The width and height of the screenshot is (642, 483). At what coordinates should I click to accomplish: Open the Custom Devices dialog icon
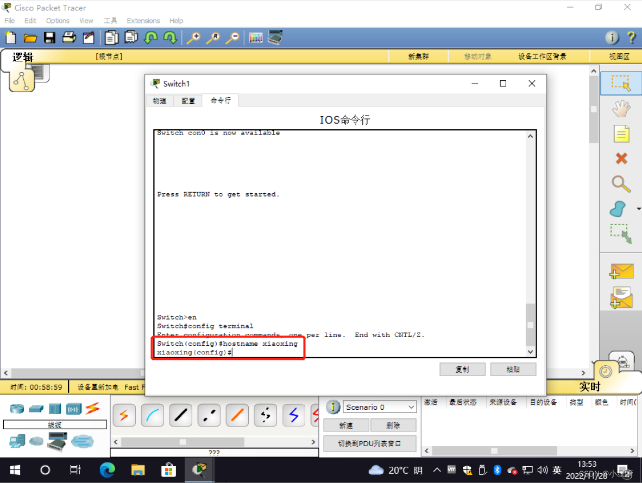[x=275, y=37]
